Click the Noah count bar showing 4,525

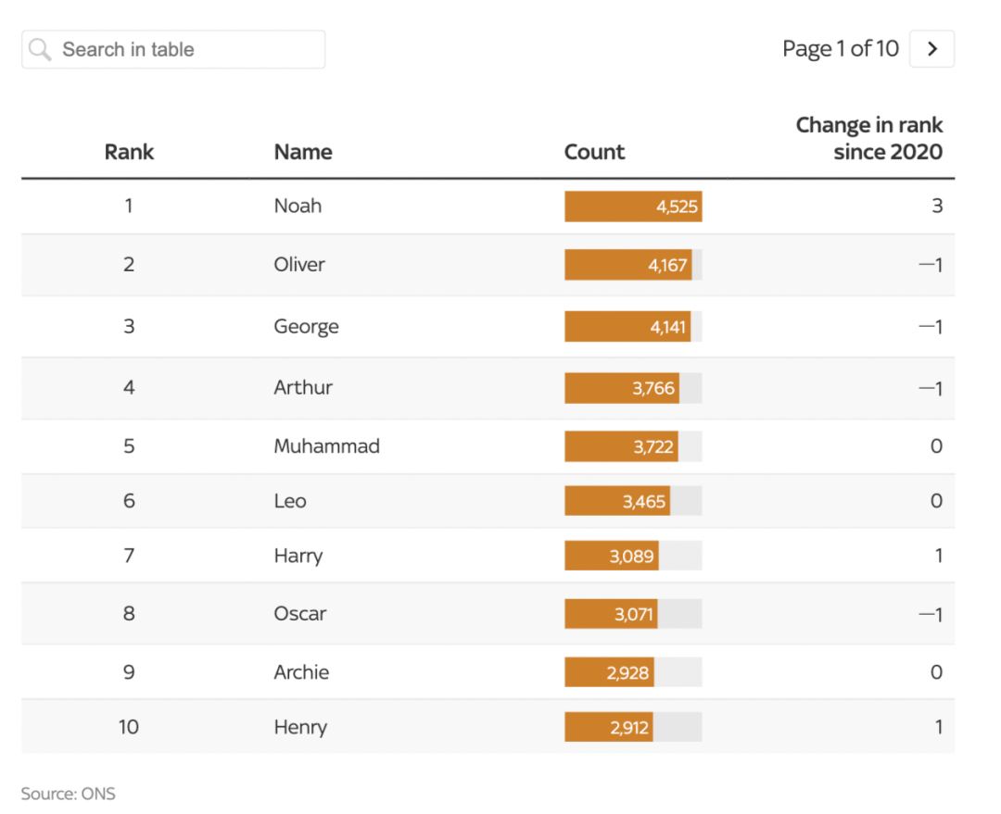pos(633,207)
